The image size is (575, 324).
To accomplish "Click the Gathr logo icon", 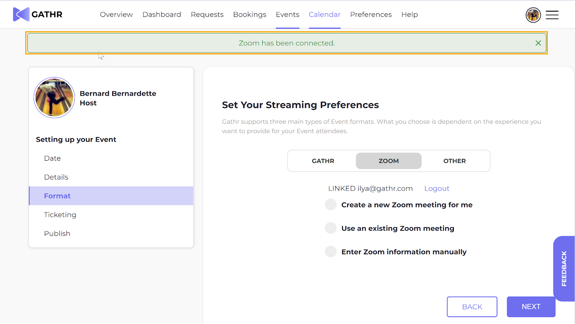I will click(21, 14).
